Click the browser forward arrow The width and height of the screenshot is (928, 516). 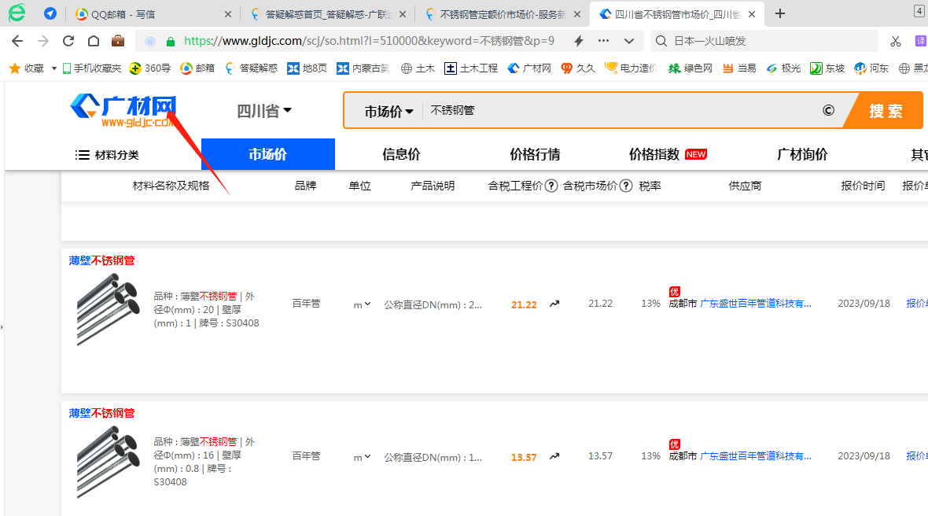coord(43,41)
